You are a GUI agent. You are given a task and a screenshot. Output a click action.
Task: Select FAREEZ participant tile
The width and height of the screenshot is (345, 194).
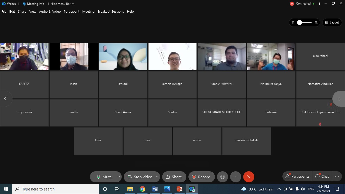coord(24,85)
